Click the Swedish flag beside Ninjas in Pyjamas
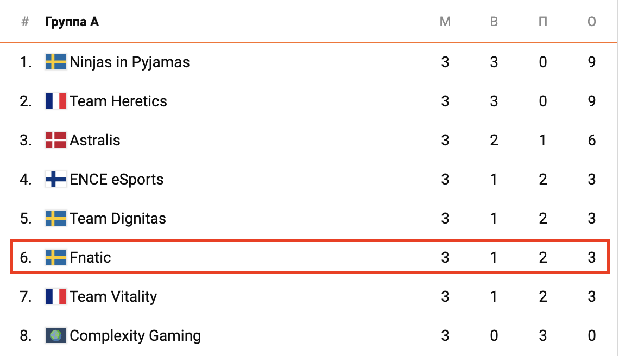619x356 pixels. point(55,62)
